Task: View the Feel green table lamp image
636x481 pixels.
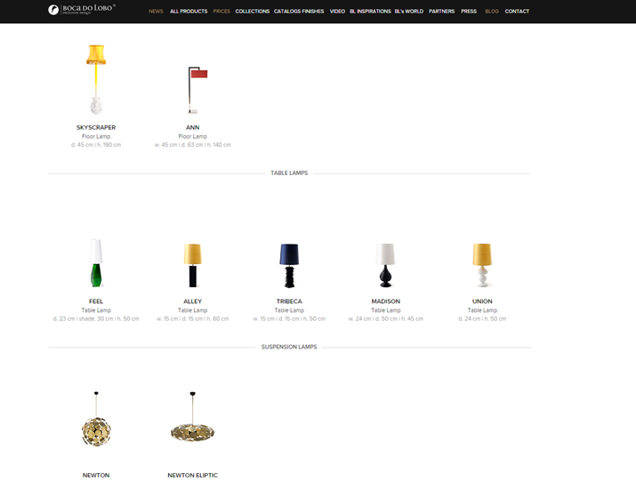Action: point(96,263)
